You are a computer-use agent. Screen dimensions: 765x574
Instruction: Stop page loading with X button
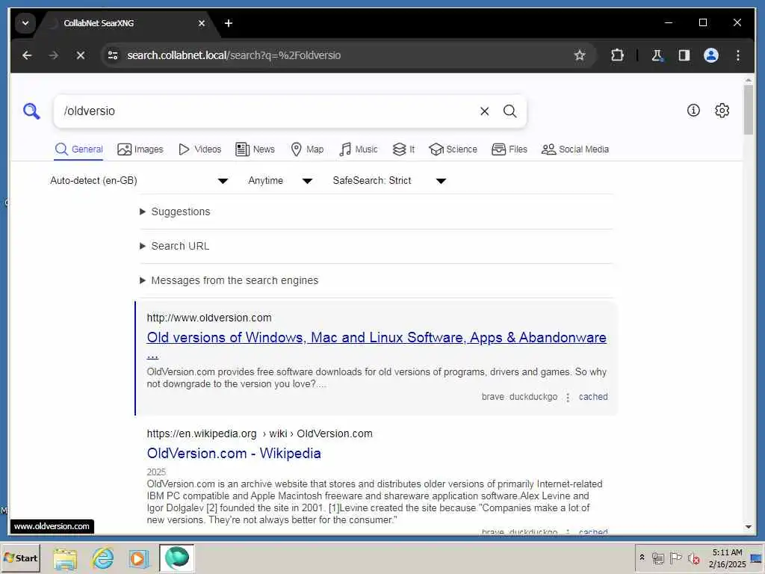[81, 55]
